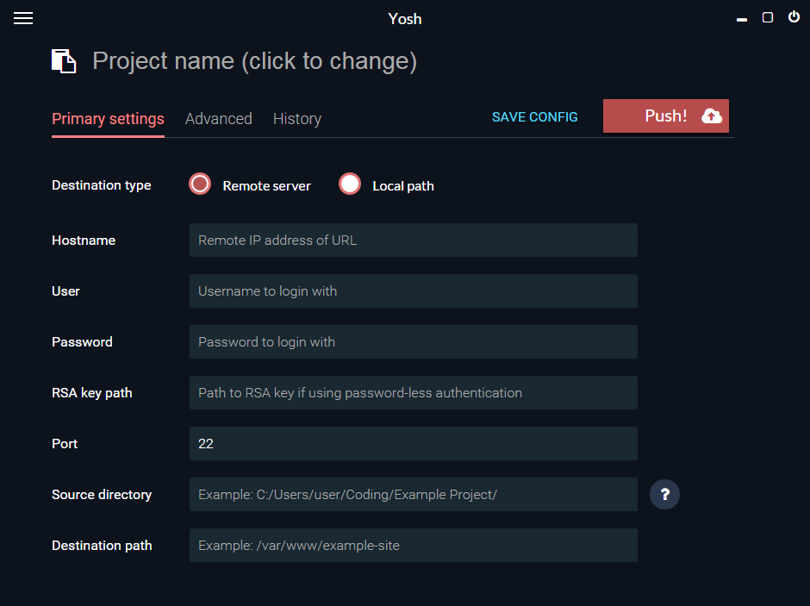This screenshot has width=810, height=606.
Task: Click the Push! button
Action: tap(666, 116)
